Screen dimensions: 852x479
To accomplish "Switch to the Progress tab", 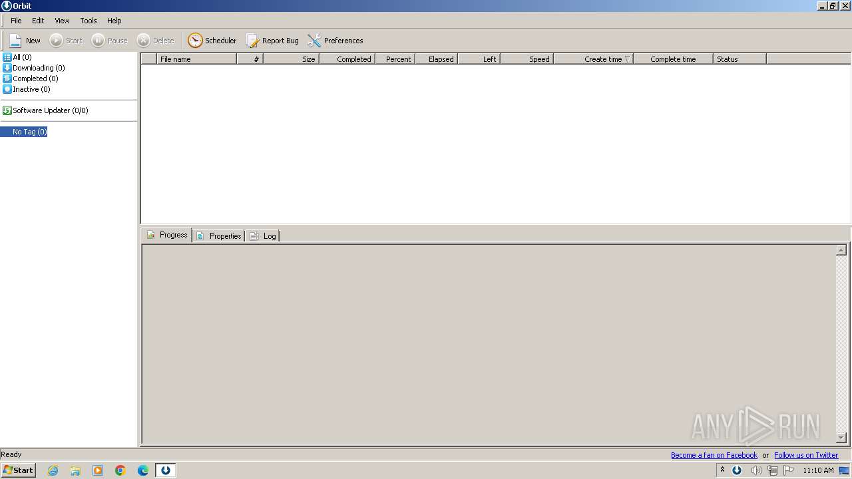I will click(x=166, y=235).
